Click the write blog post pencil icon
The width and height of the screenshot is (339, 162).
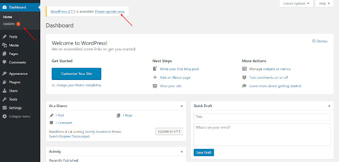(x=155, y=69)
